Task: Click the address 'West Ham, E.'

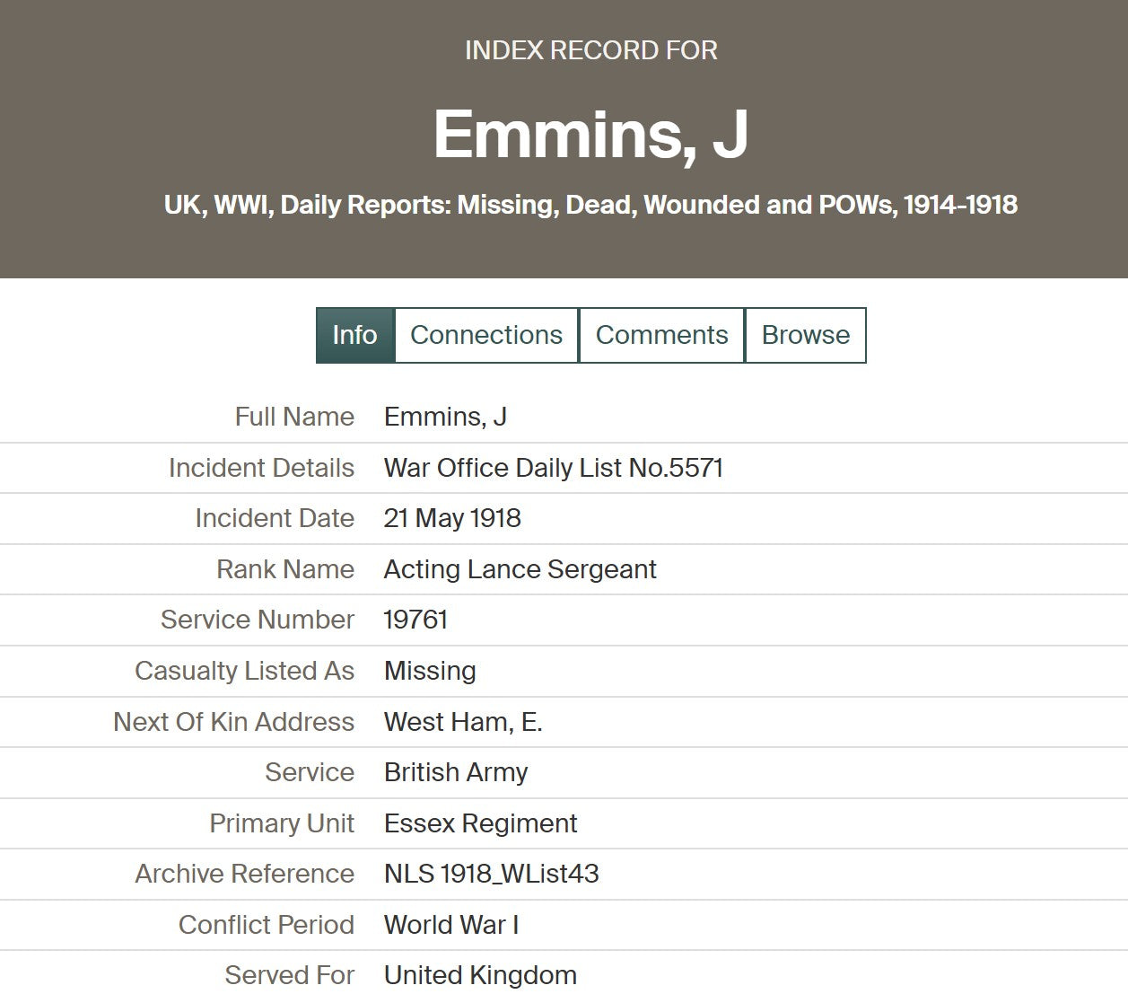Action: click(463, 722)
